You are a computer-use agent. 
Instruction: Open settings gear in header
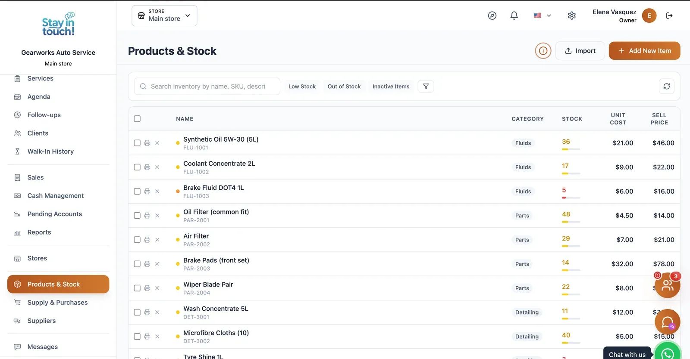coord(572,15)
